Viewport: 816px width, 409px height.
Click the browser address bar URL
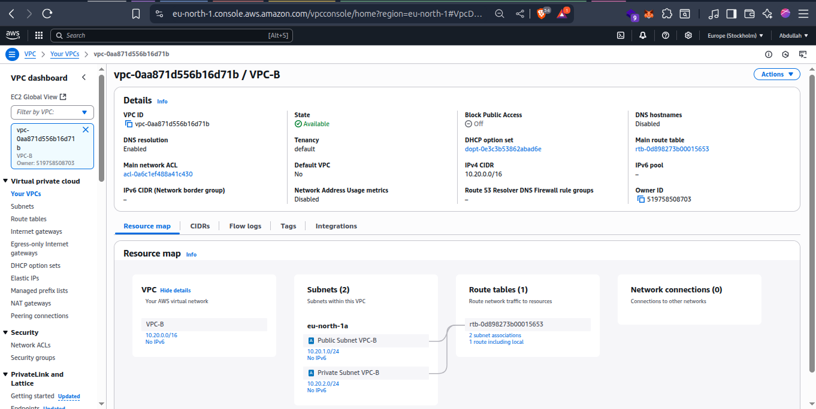click(x=327, y=13)
